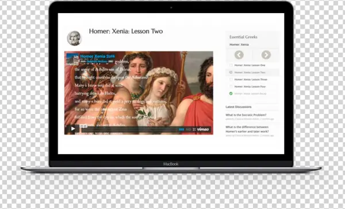Open Homer: Xenia: Lesson One
The height and width of the screenshot is (209, 345).
(x=250, y=65)
